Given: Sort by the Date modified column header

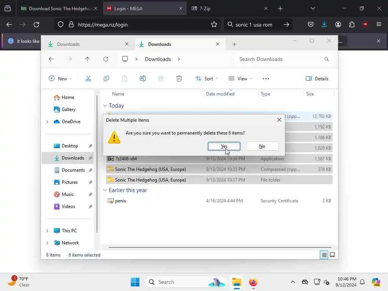Looking at the screenshot, I should pyautogui.click(x=220, y=94).
